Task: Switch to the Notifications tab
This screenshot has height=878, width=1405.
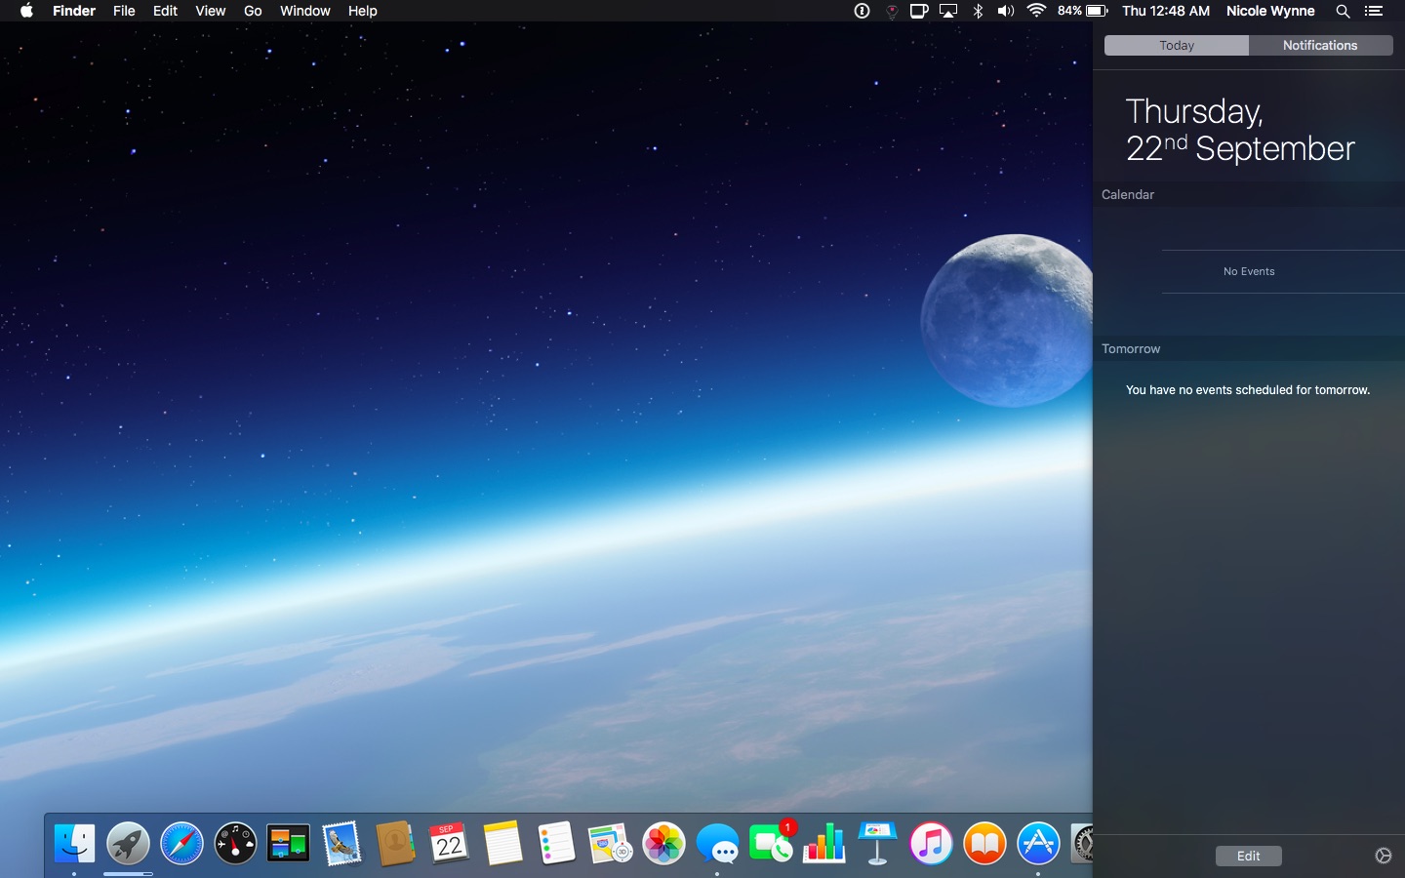Action: pos(1320,46)
